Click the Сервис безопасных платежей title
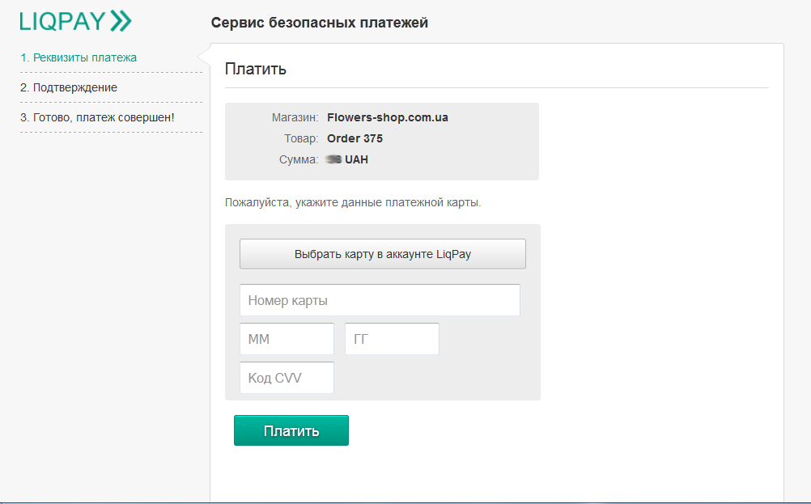 click(x=320, y=23)
